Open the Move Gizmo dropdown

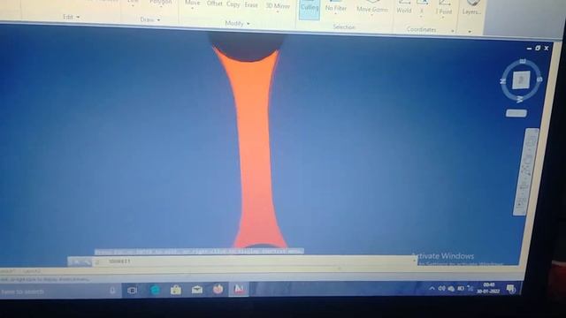pyautogui.click(x=372, y=10)
